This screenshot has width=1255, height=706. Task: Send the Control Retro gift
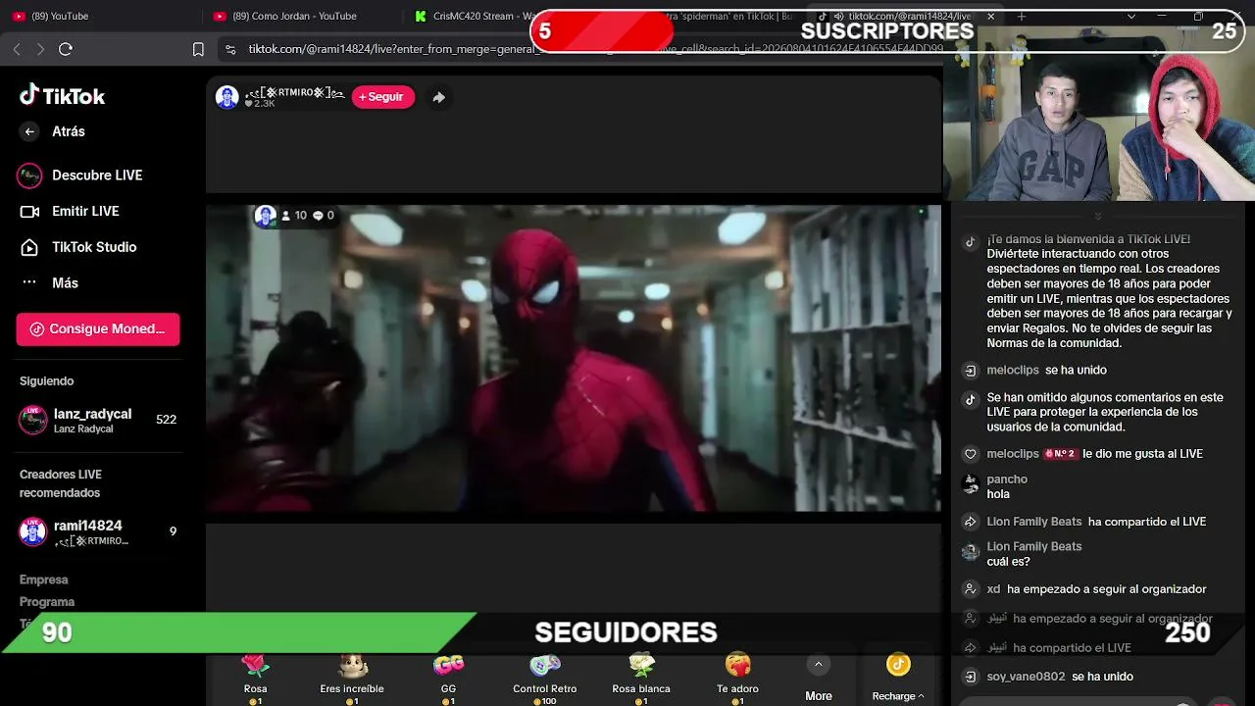point(545,678)
